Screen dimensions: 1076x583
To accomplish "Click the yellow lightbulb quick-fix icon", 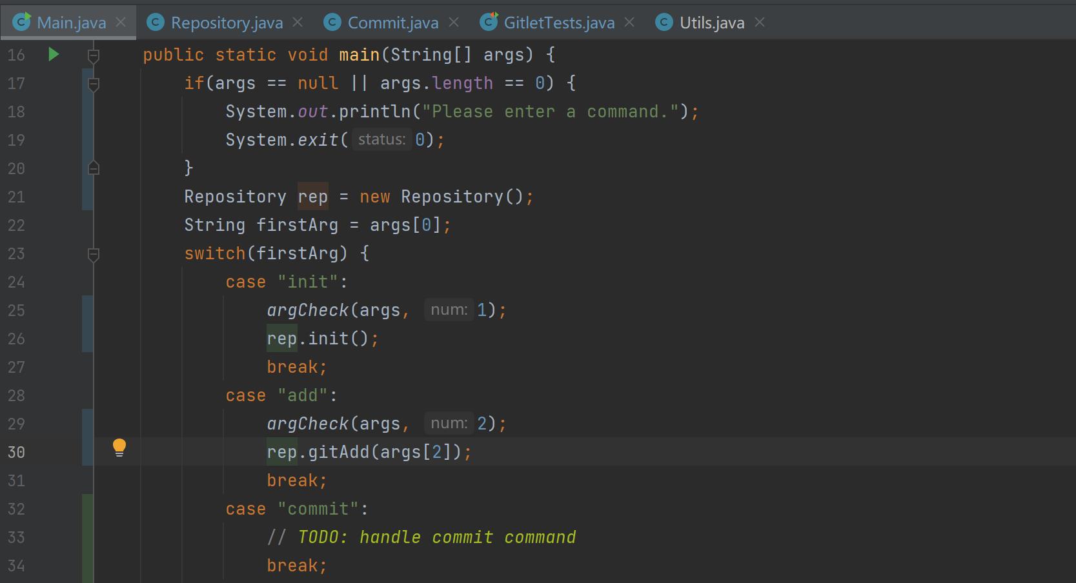I will 119,447.
